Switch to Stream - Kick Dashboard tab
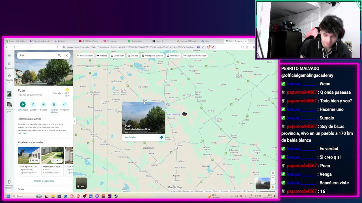Screen dimensions: 362x203 click(16, 41)
